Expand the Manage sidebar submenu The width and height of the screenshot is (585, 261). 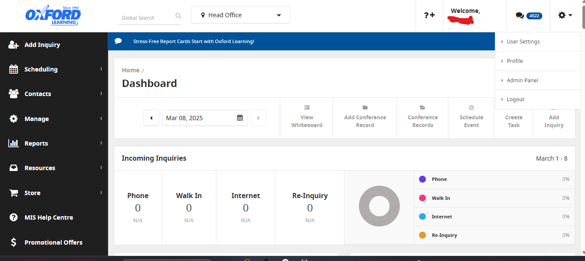(x=101, y=118)
